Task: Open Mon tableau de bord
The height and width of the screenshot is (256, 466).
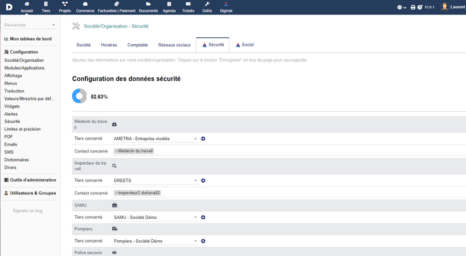Action: [28, 39]
